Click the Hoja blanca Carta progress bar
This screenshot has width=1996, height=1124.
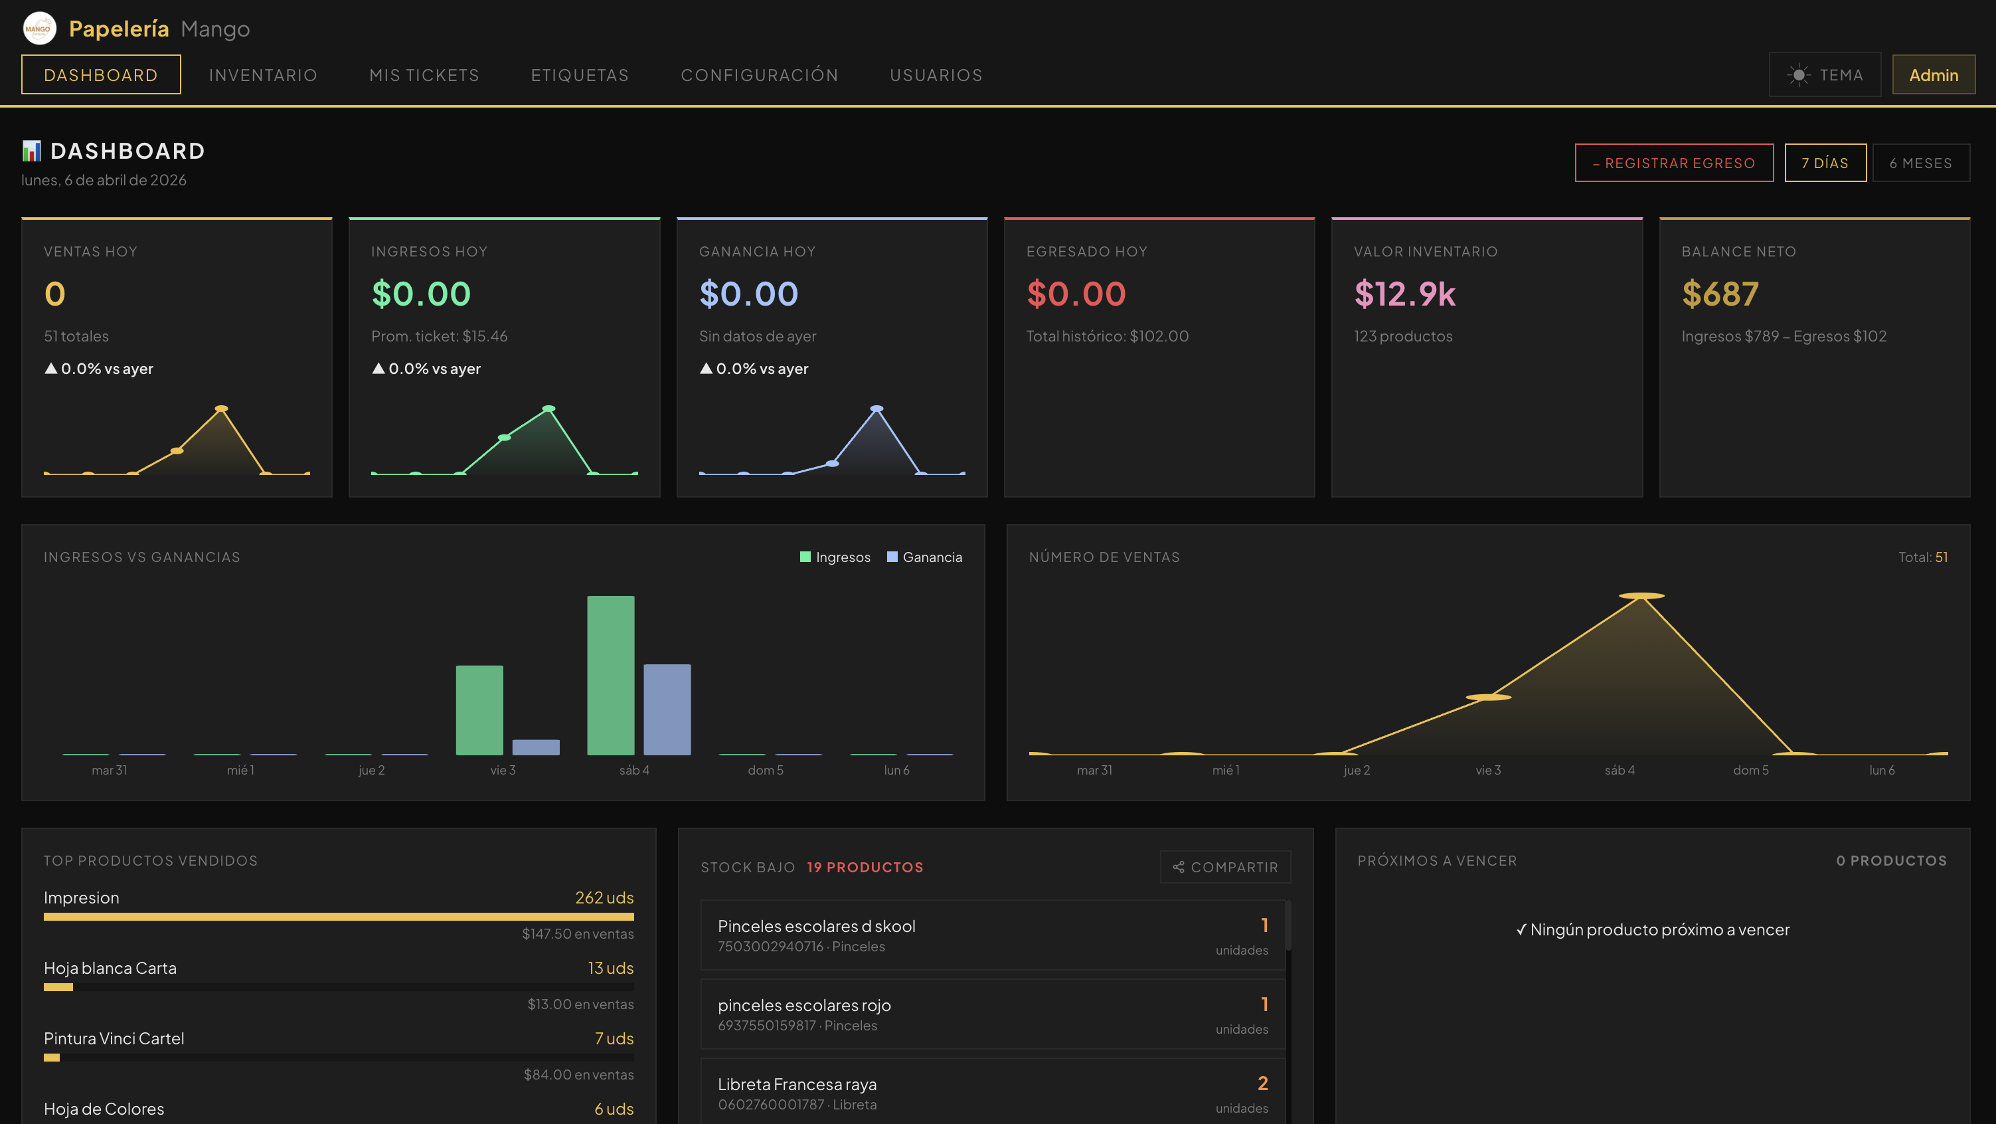pyautogui.click(x=339, y=986)
